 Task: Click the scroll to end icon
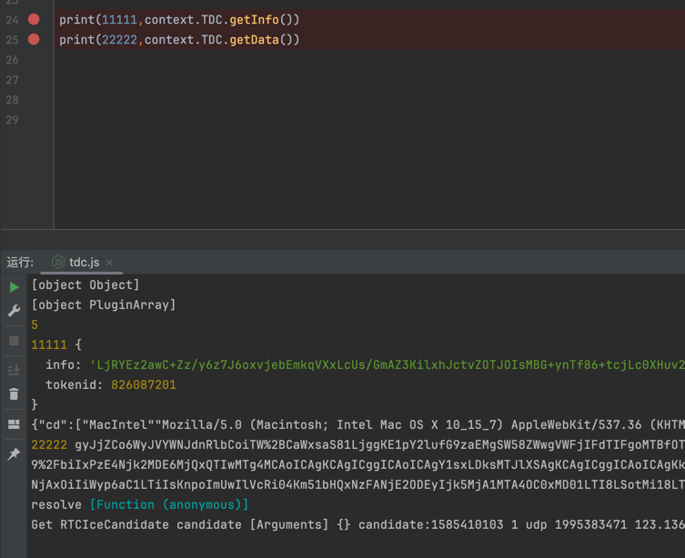click(14, 369)
